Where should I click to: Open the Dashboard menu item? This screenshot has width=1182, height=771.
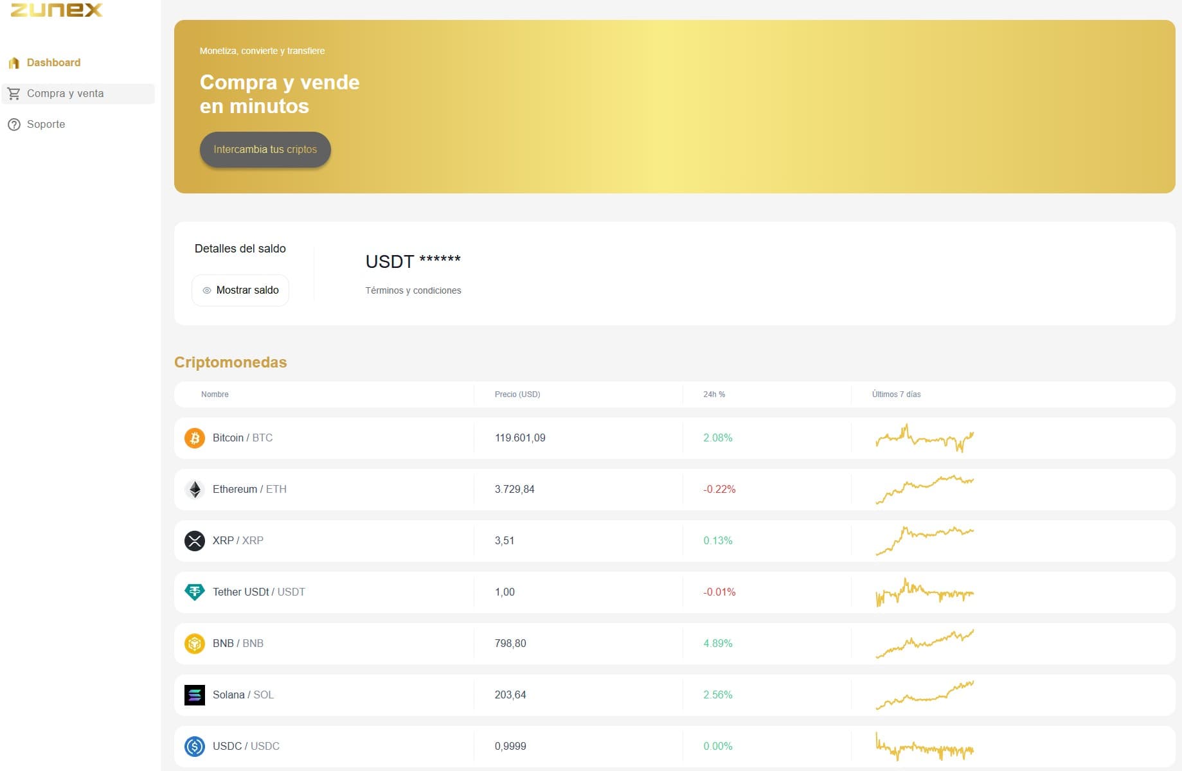point(53,63)
